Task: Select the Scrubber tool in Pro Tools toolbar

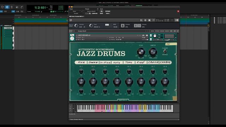Action: [17, 7]
